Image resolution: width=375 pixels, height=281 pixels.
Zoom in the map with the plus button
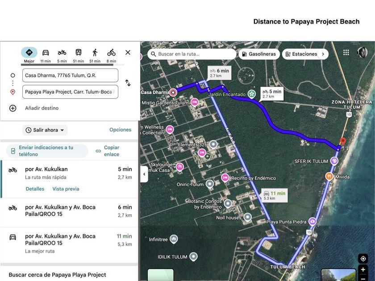[363, 269]
